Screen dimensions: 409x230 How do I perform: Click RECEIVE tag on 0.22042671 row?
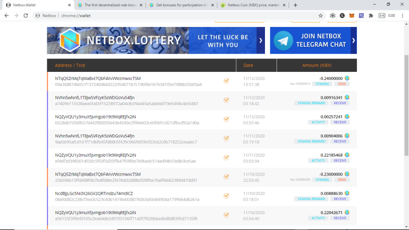[x=340, y=218]
